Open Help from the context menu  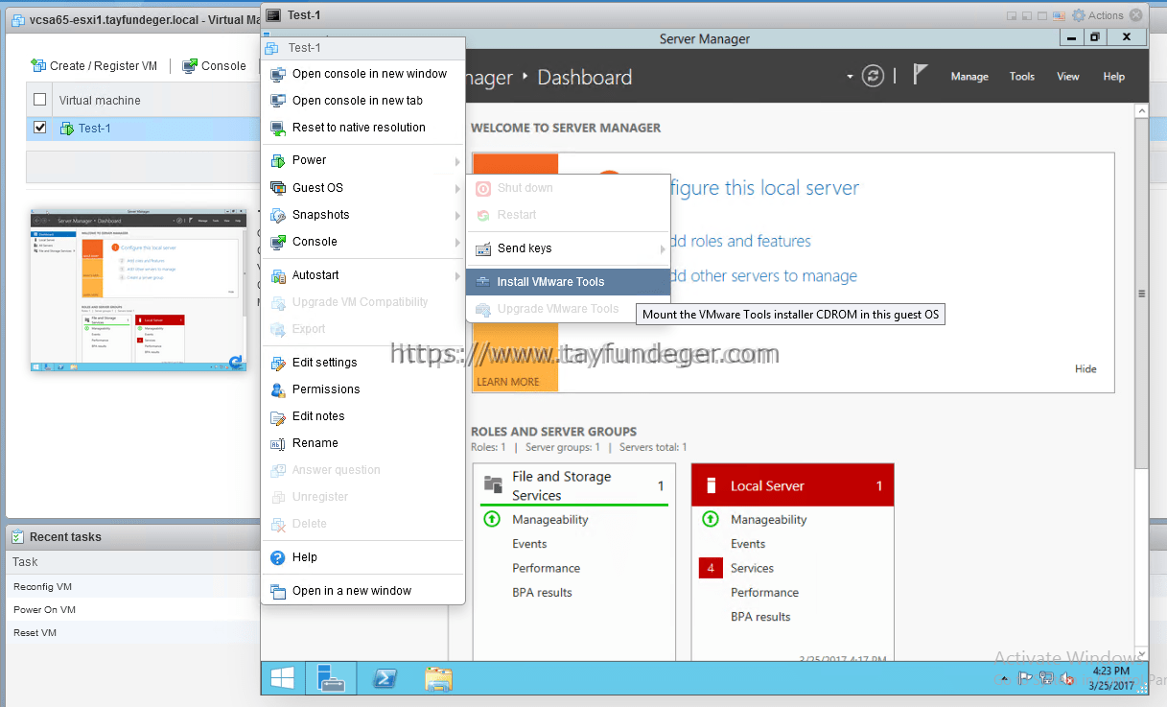pos(363,557)
